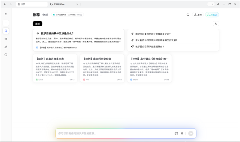Click the sparkle icon beside 教学目标 question

pyautogui.click(x=38, y=33)
